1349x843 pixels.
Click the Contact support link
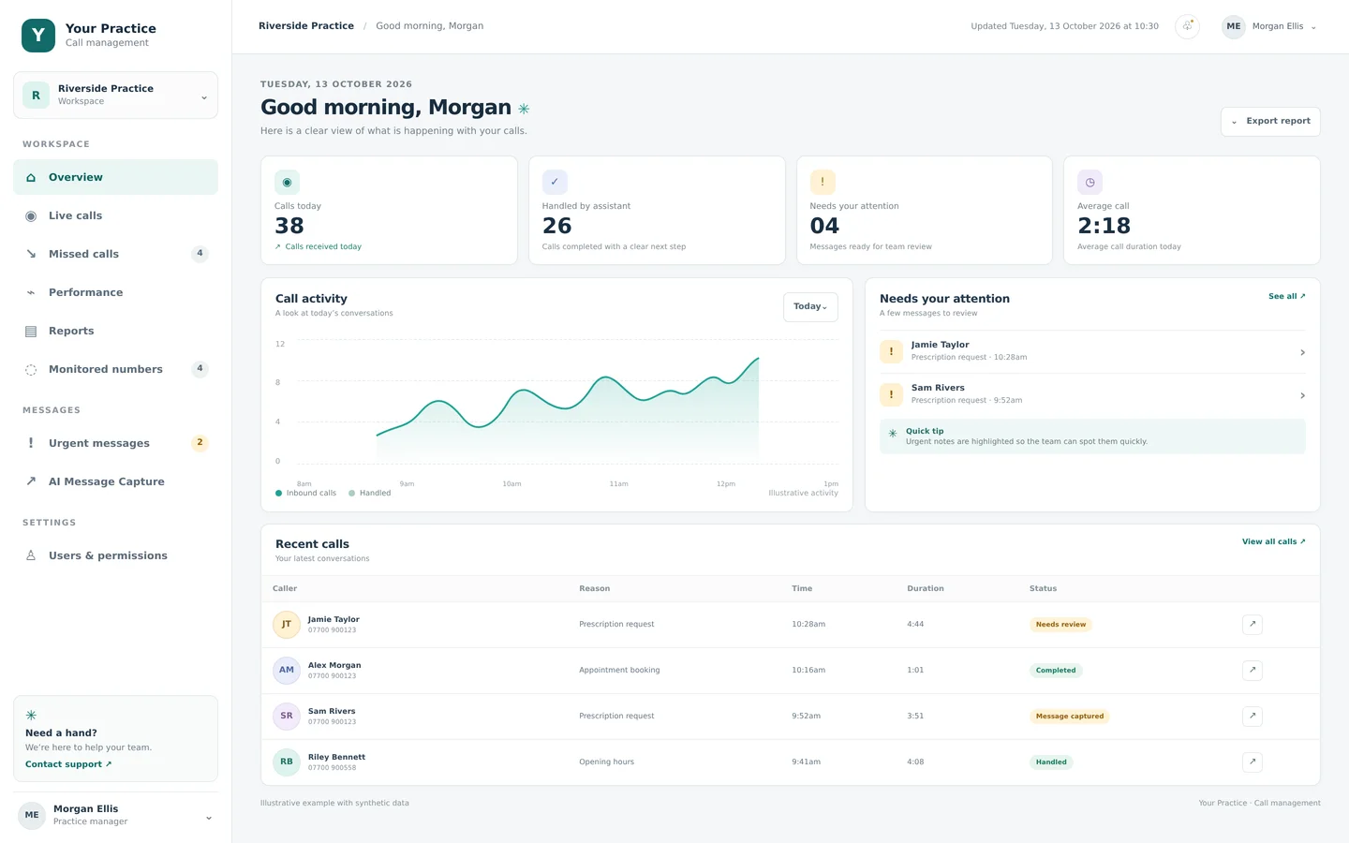68,764
